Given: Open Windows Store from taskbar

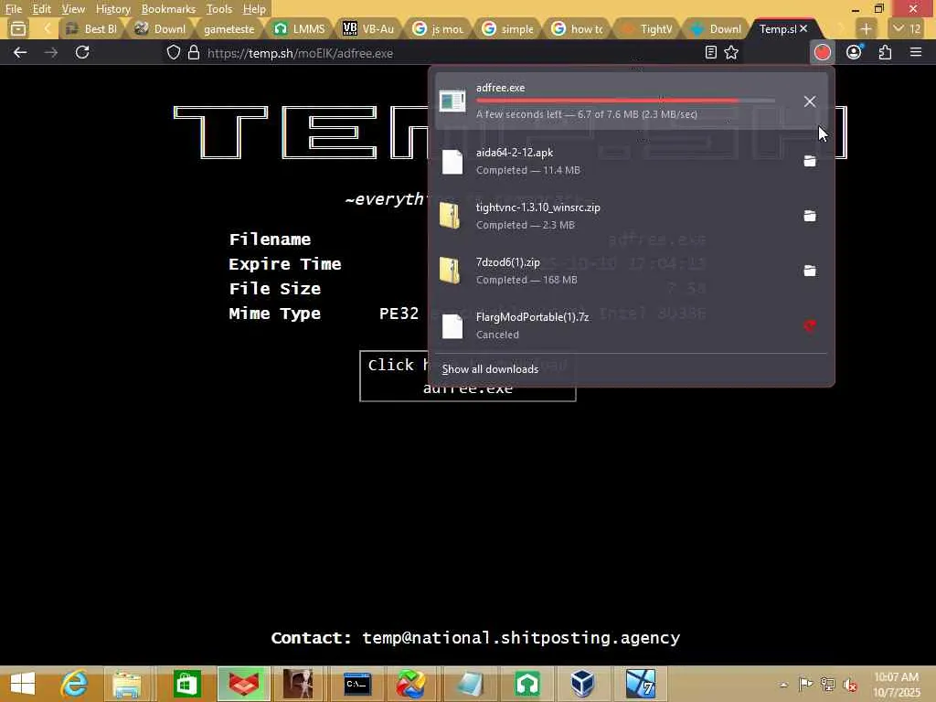Looking at the screenshot, I should (186, 684).
